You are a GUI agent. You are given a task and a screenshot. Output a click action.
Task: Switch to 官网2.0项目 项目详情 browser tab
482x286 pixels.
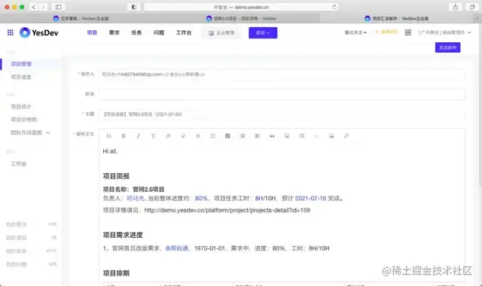click(241, 18)
